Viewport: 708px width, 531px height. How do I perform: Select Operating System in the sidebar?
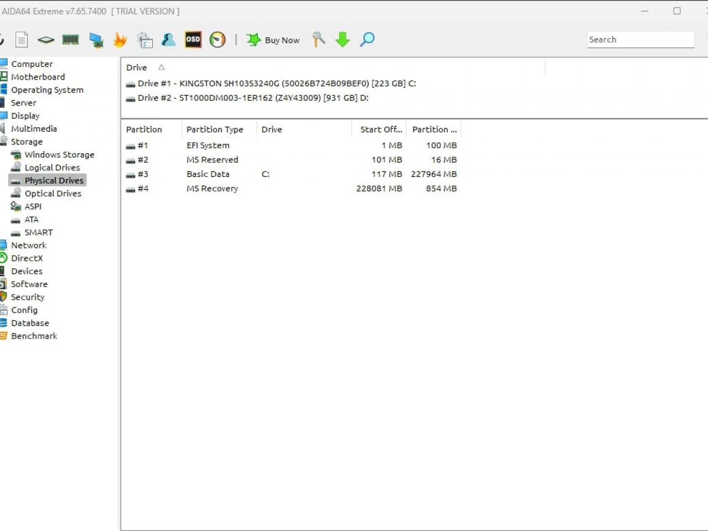click(47, 90)
